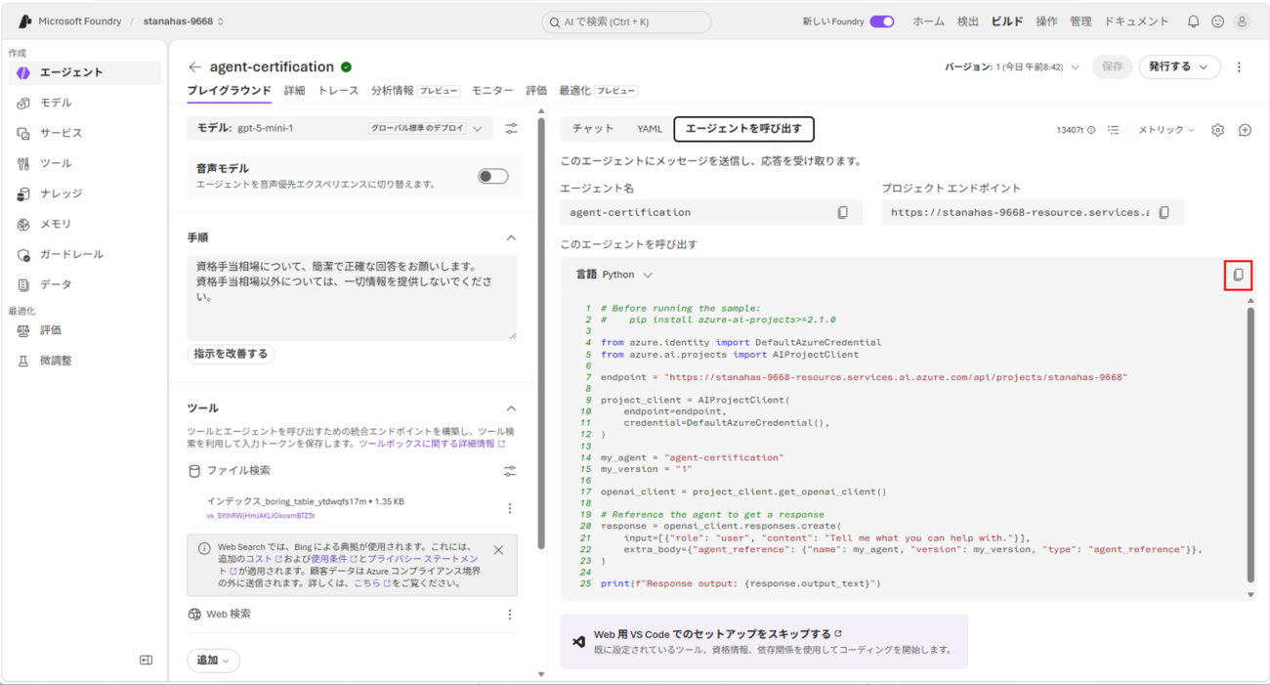The width and height of the screenshot is (1270, 685).
Task: Expand the 発行する dropdown button
Action: pos(1179,66)
